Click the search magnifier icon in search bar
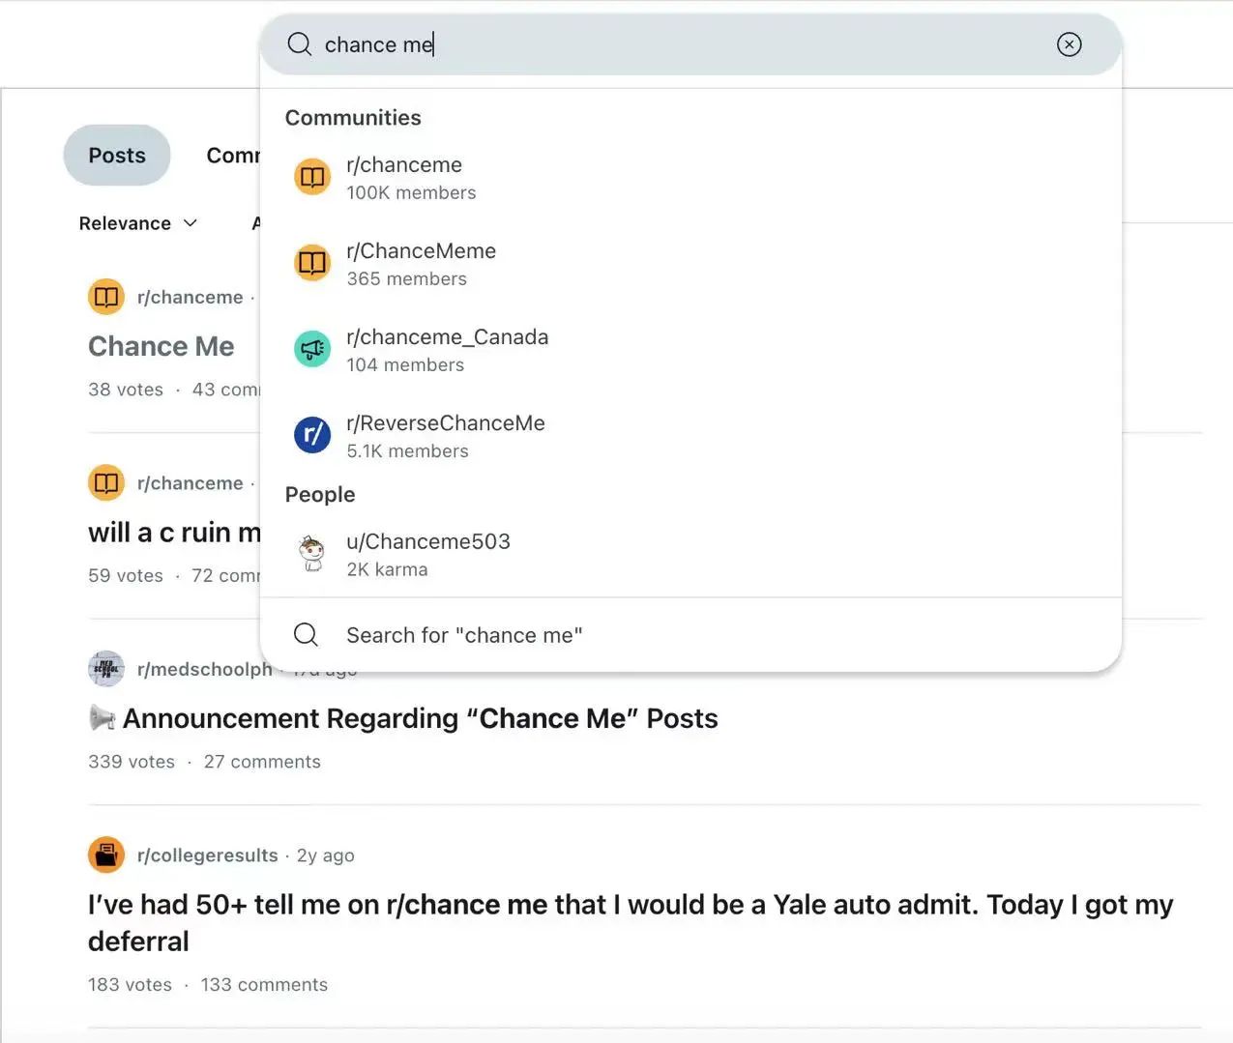The height and width of the screenshot is (1043, 1233). pos(300,44)
